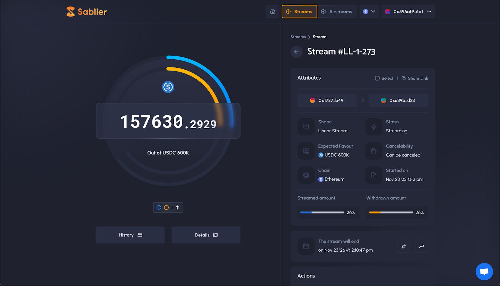This screenshot has width=500, height=286.
Task: Click the trend chart icon button
Action: pyautogui.click(x=422, y=246)
